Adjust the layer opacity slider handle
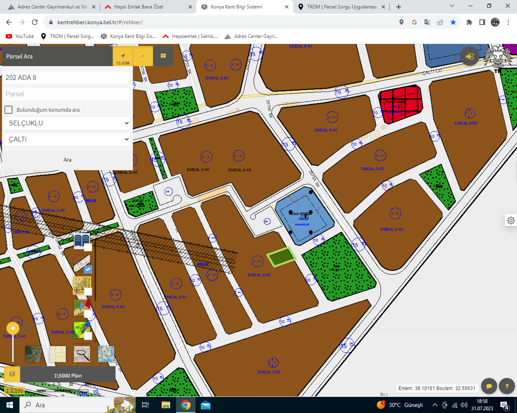 [13, 328]
